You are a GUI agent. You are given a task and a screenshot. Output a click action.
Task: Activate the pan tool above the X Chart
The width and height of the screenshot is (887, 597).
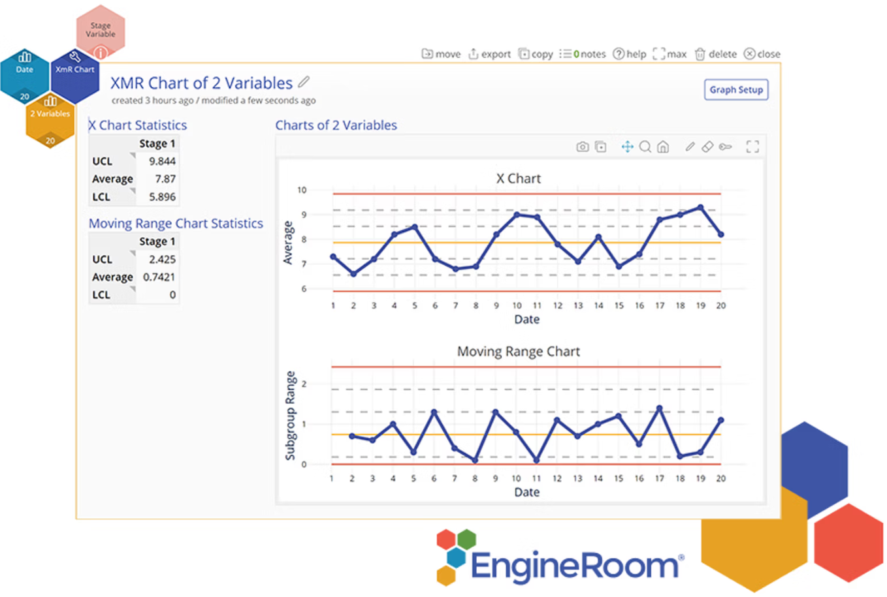(x=627, y=147)
